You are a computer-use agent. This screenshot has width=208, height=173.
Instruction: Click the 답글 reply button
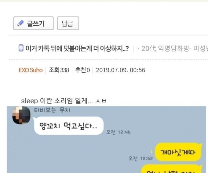pyautogui.click(x=68, y=23)
